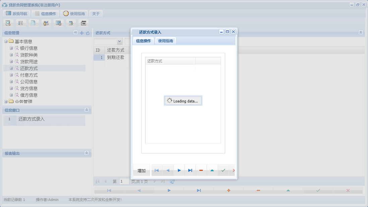Open the 信息操作 main menu tab
Screen dimensions: 368x207
[46, 14]
